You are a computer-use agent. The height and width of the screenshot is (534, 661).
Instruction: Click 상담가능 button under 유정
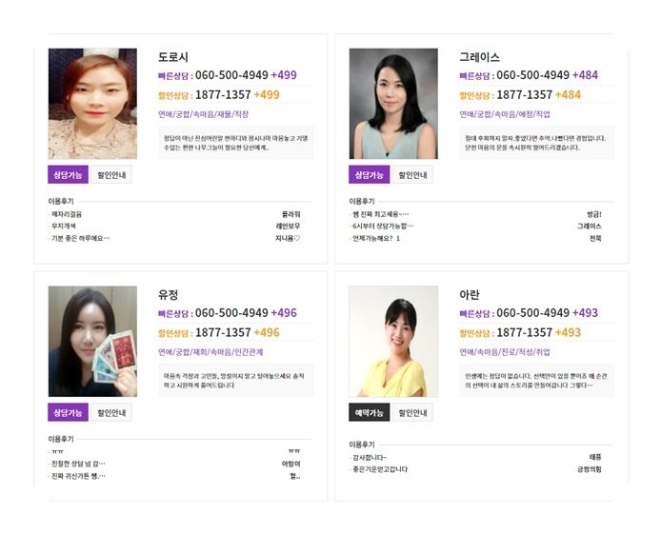point(68,412)
